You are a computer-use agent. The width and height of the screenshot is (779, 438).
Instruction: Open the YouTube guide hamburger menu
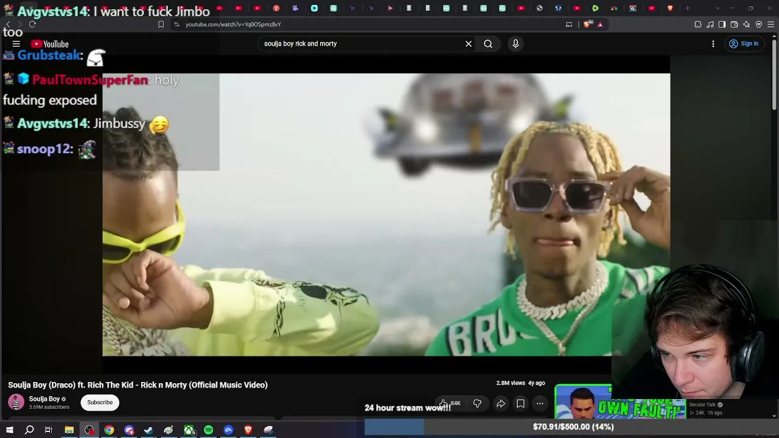[x=16, y=44]
